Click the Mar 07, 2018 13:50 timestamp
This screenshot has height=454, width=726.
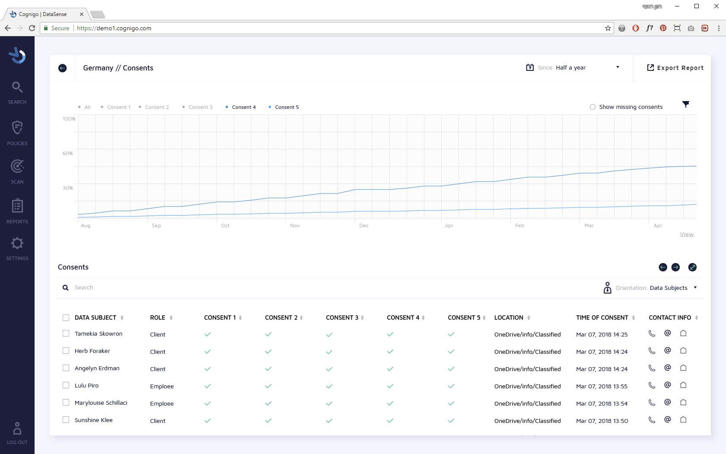602,421
